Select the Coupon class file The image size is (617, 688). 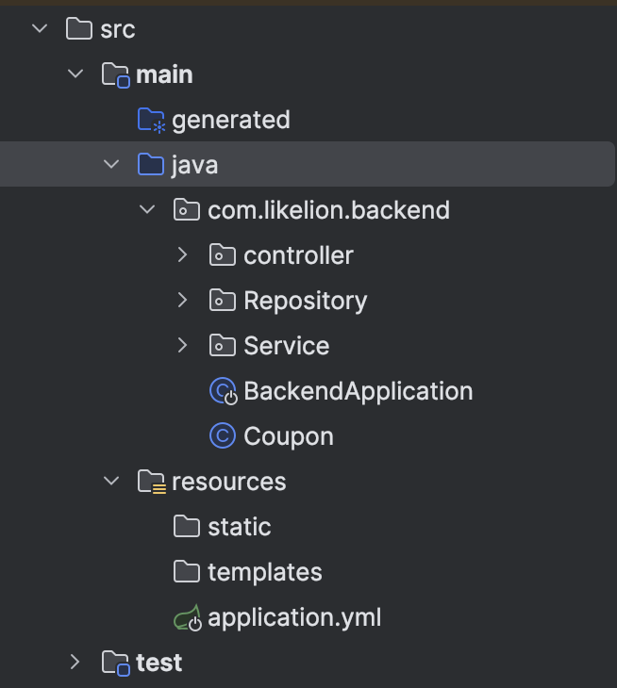pyautogui.click(x=288, y=436)
